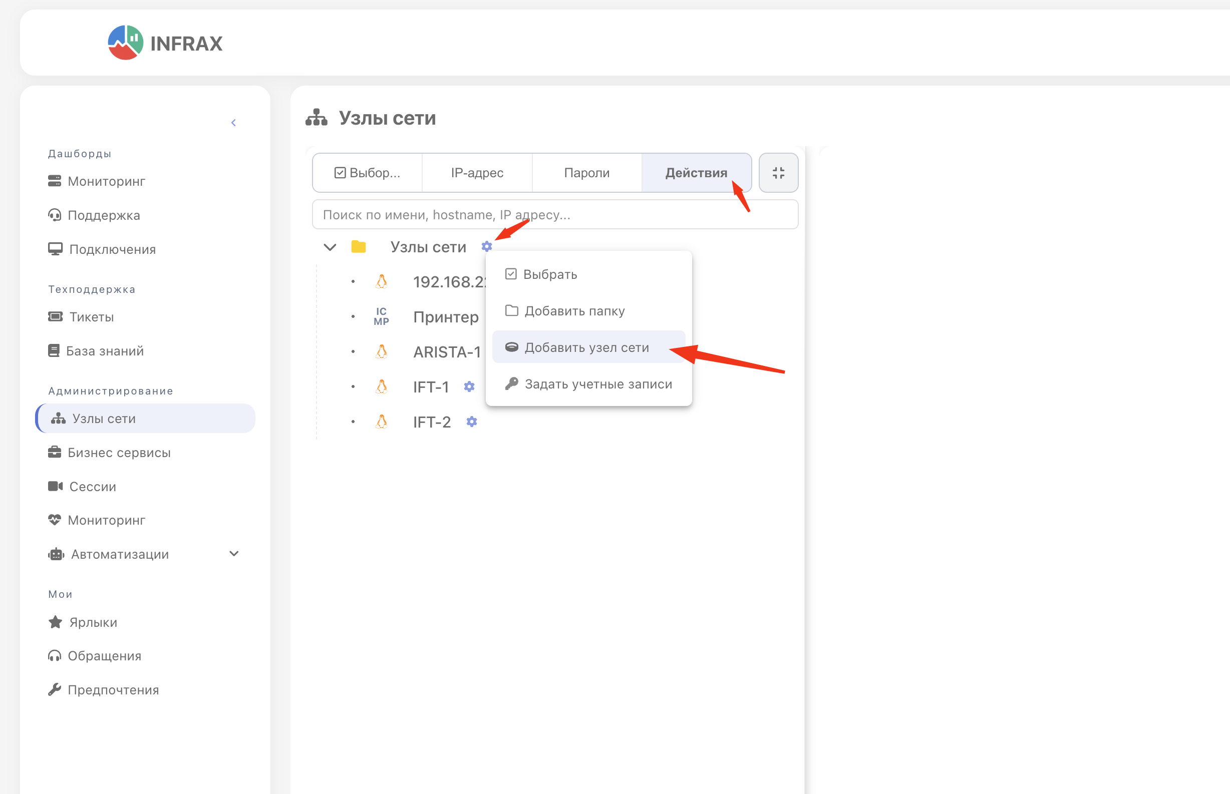Viewport: 1230px width, 794px height.
Task: Open settings gear of Узлы сети folder
Action: coord(486,246)
